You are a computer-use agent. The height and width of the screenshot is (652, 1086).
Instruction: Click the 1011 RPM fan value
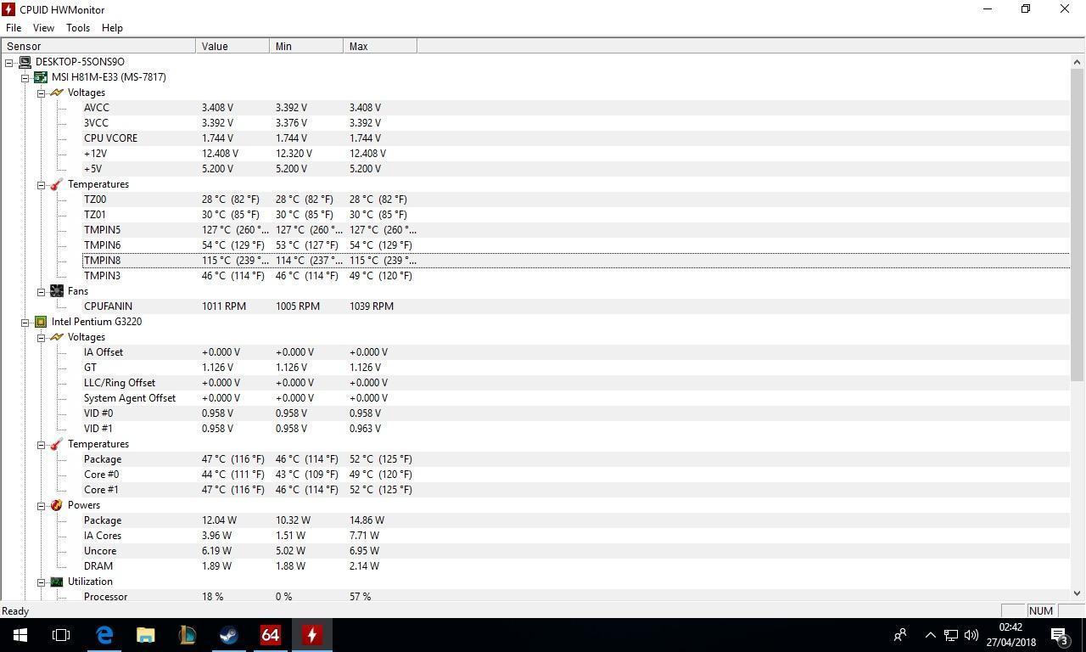224,306
